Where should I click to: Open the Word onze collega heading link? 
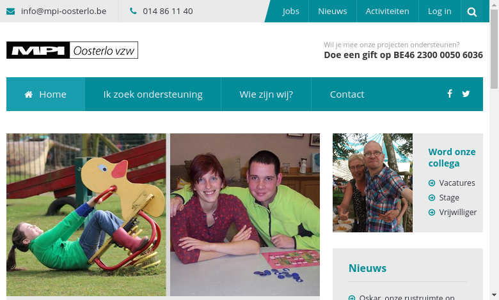pos(452,158)
